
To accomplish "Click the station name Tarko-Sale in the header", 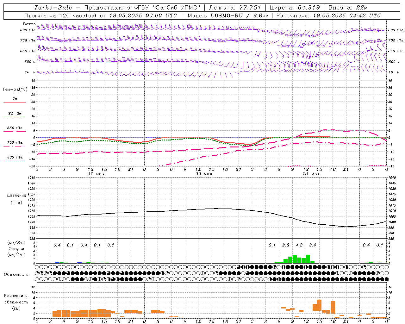I will (x=53, y=8).
